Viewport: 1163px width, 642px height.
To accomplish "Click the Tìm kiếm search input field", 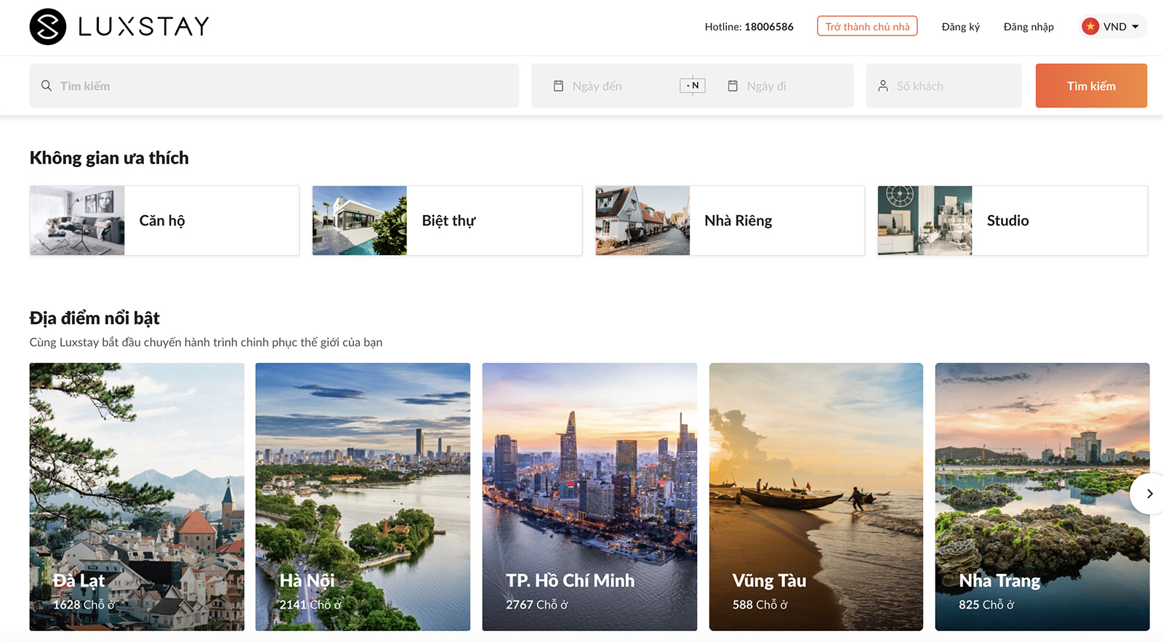I will pyautogui.click(x=274, y=86).
